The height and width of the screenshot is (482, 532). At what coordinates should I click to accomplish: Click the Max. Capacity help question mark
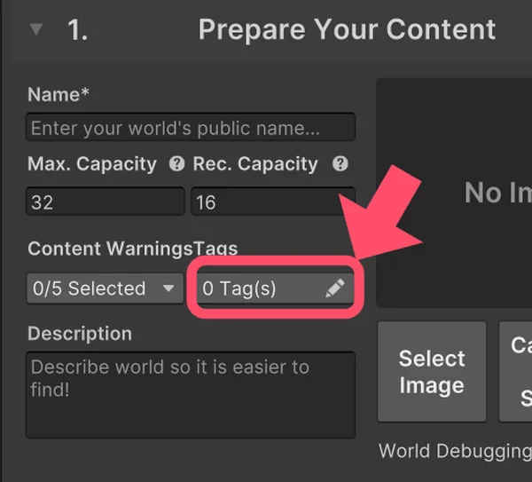point(176,164)
